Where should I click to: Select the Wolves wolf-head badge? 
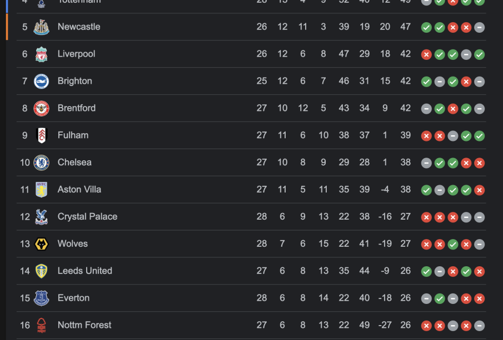pyautogui.click(x=41, y=244)
